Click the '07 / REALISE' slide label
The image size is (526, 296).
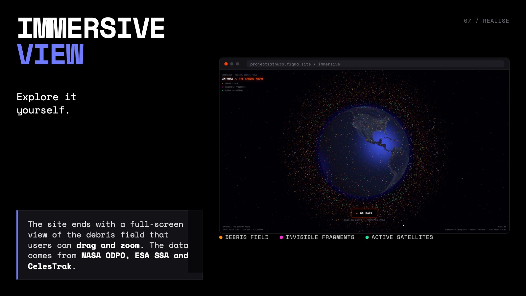point(486,21)
